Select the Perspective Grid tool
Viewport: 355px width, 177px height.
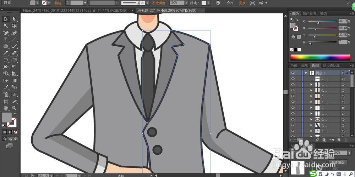click(14, 74)
